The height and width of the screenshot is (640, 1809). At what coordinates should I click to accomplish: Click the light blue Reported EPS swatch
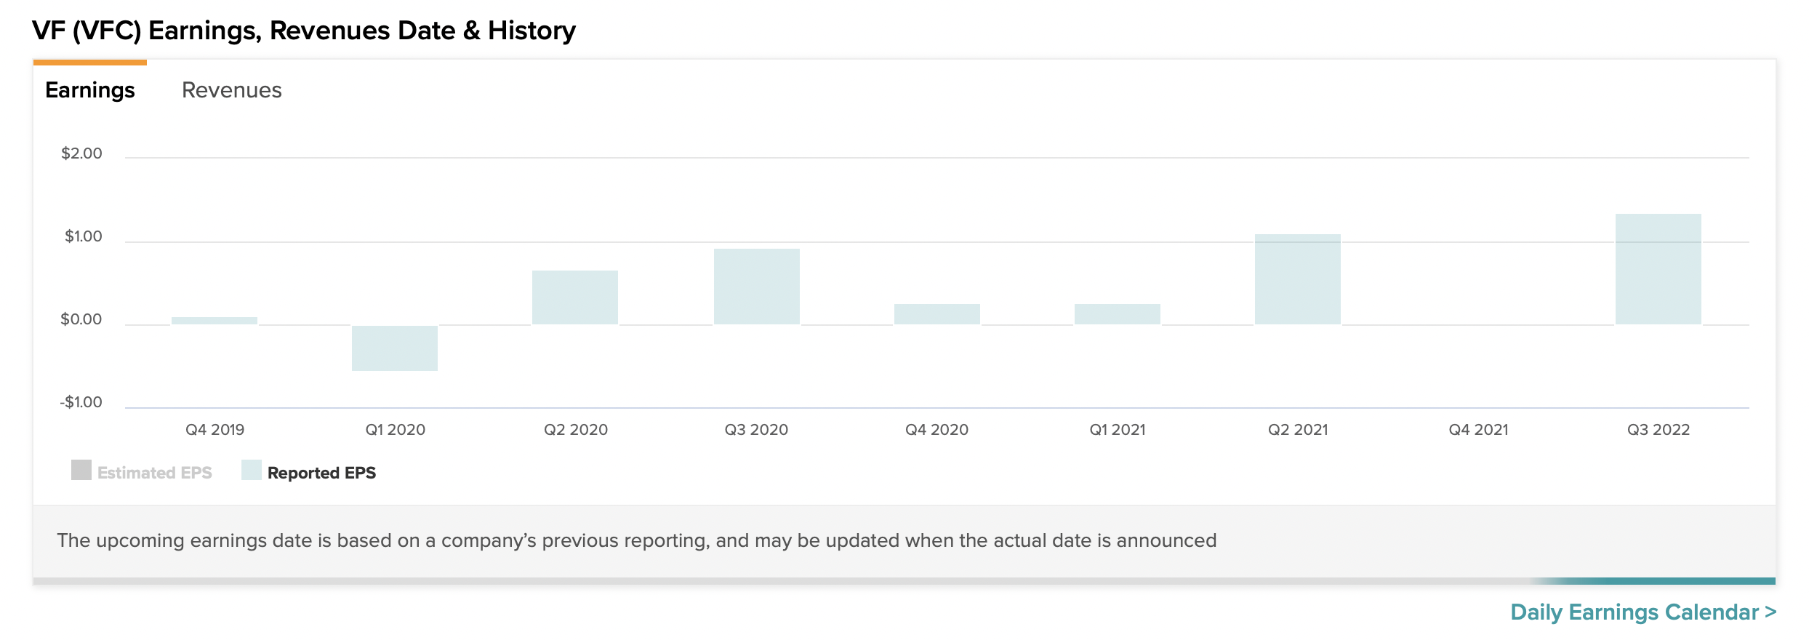(x=252, y=470)
